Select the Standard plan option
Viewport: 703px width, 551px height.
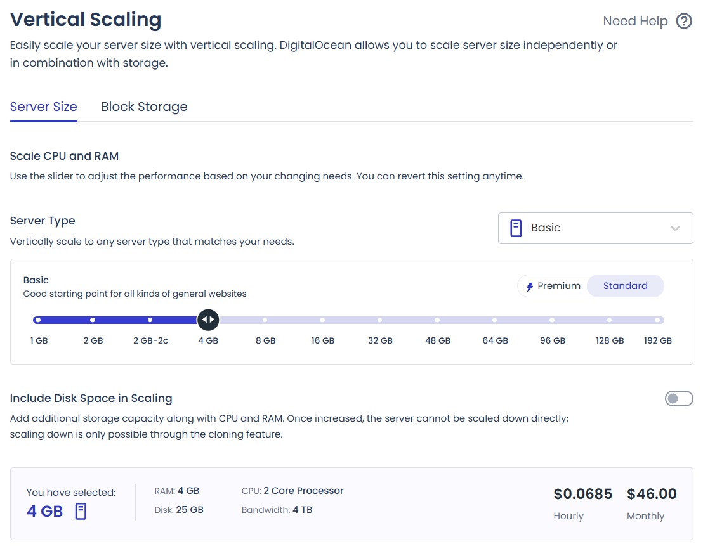tap(625, 286)
